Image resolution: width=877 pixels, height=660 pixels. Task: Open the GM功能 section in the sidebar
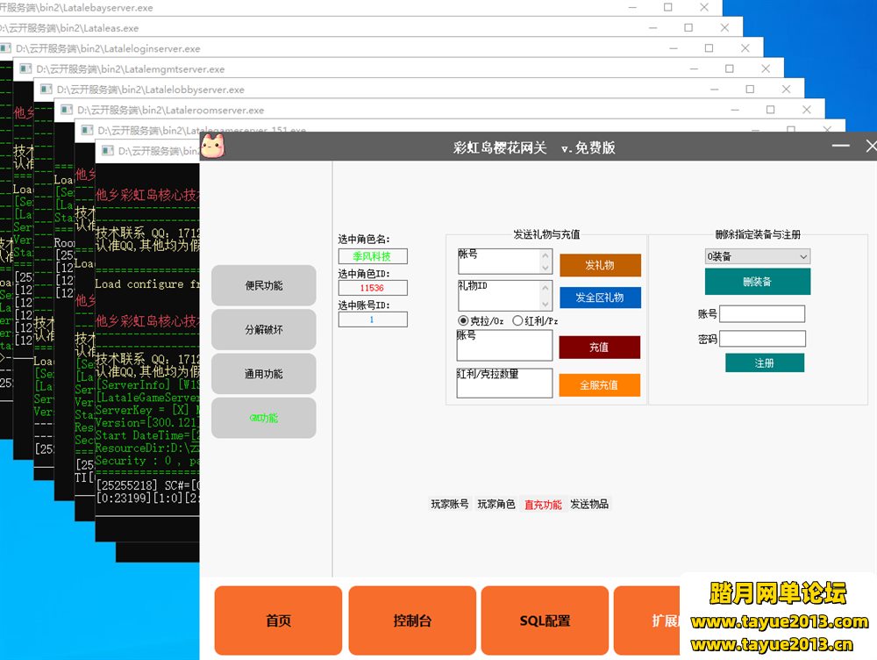263,418
